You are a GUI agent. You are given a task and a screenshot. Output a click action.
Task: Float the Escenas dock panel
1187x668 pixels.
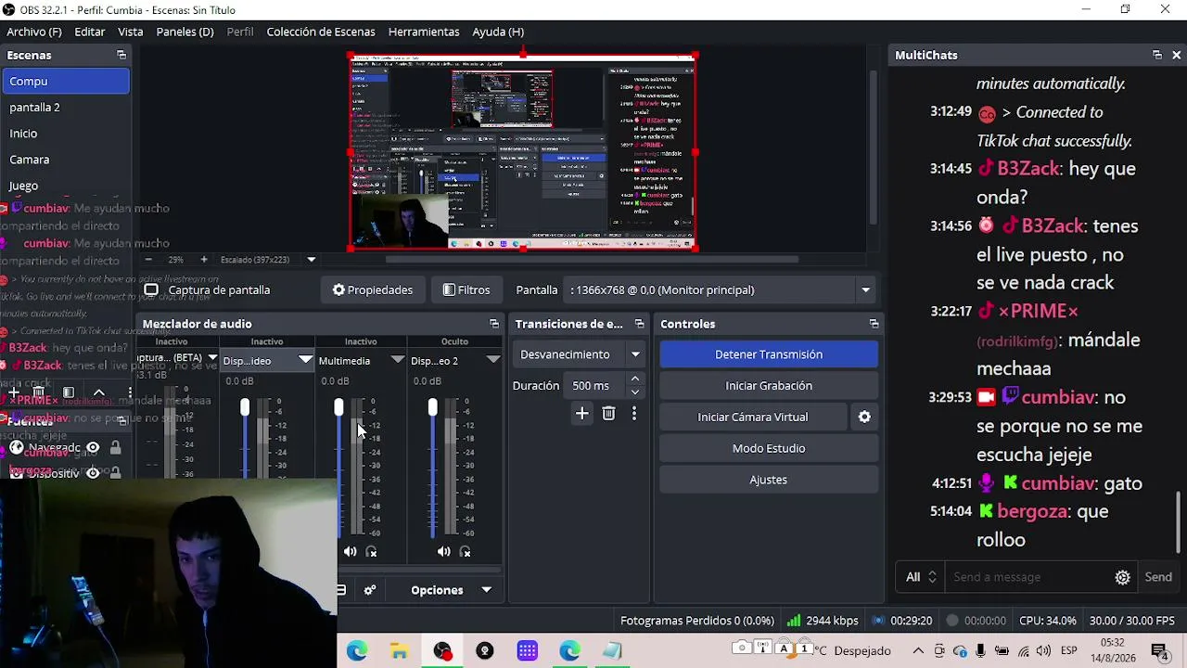pyautogui.click(x=121, y=56)
